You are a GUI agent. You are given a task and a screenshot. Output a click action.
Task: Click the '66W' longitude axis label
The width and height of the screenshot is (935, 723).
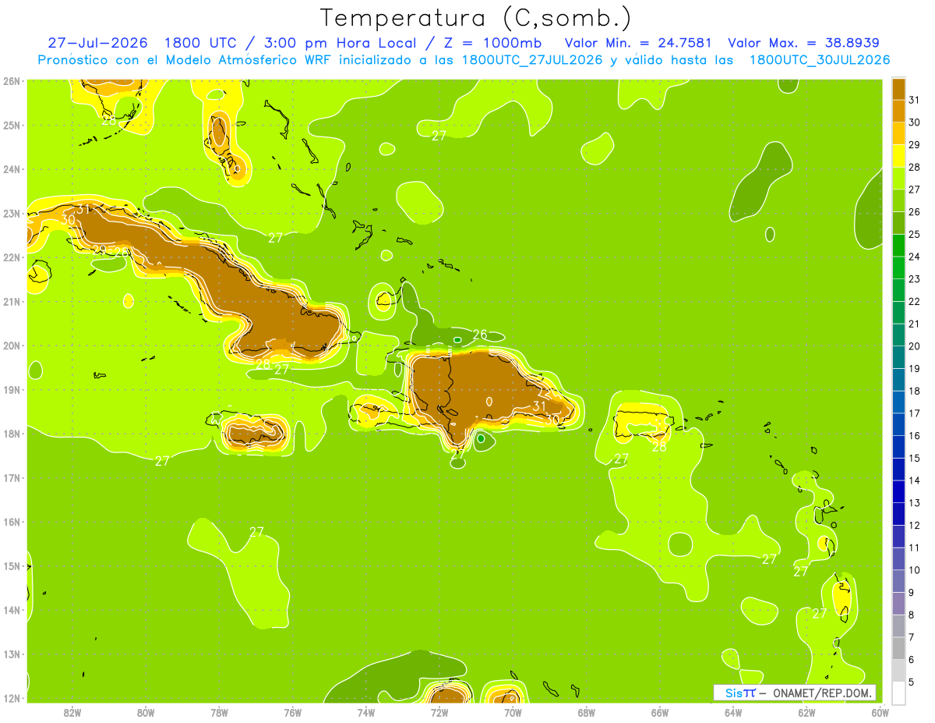pos(660,712)
